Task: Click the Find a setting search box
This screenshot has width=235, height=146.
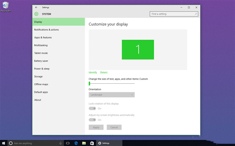Action: point(174,14)
